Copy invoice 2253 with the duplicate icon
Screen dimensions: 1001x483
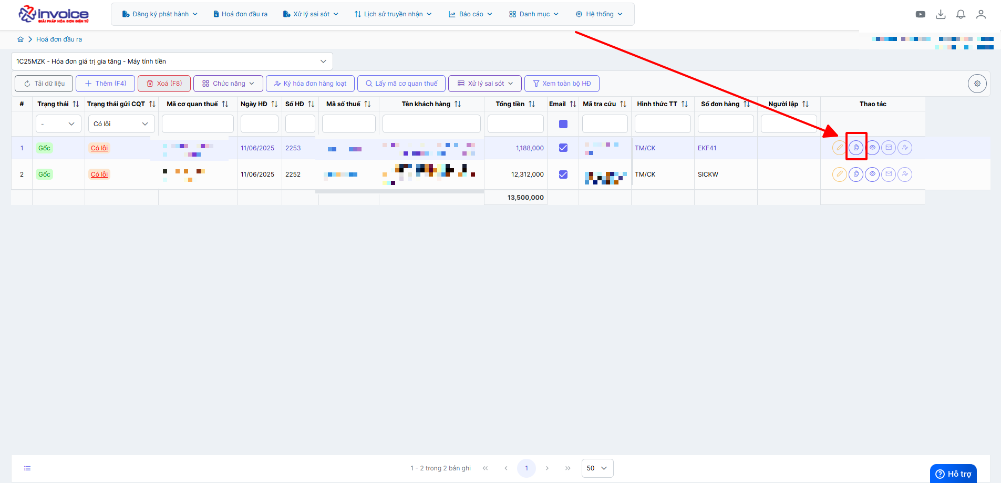tap(856, 148)
